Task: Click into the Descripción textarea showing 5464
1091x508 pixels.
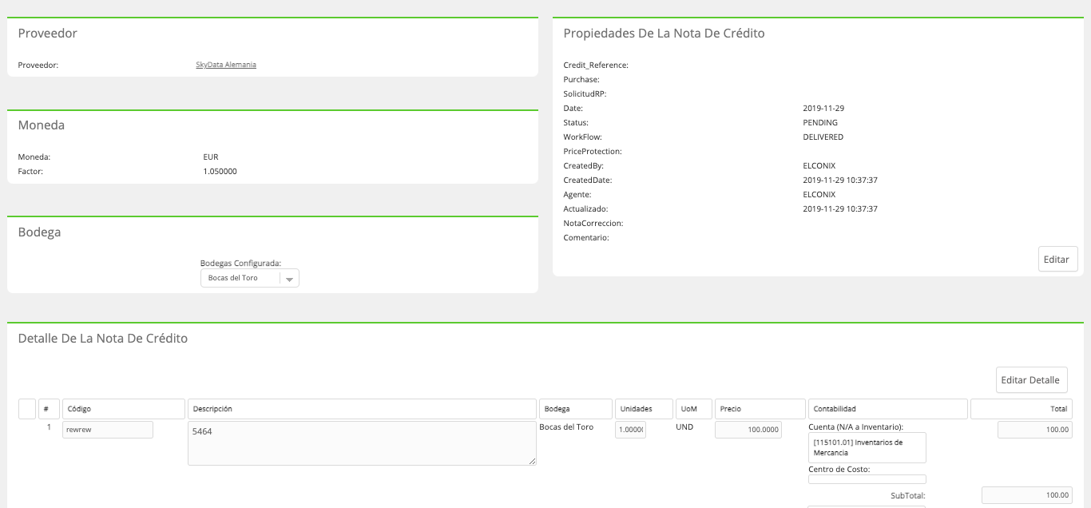Action: tap(362, 443)
